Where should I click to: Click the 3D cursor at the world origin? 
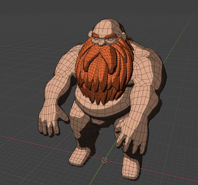tap(105, 160)
